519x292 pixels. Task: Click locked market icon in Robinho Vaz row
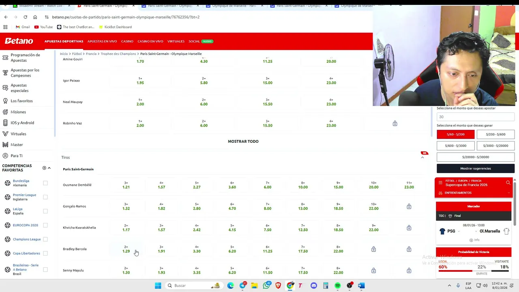point(395,123)
